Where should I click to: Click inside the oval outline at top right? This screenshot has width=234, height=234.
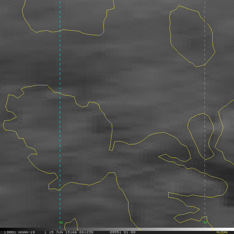[190, 36]
